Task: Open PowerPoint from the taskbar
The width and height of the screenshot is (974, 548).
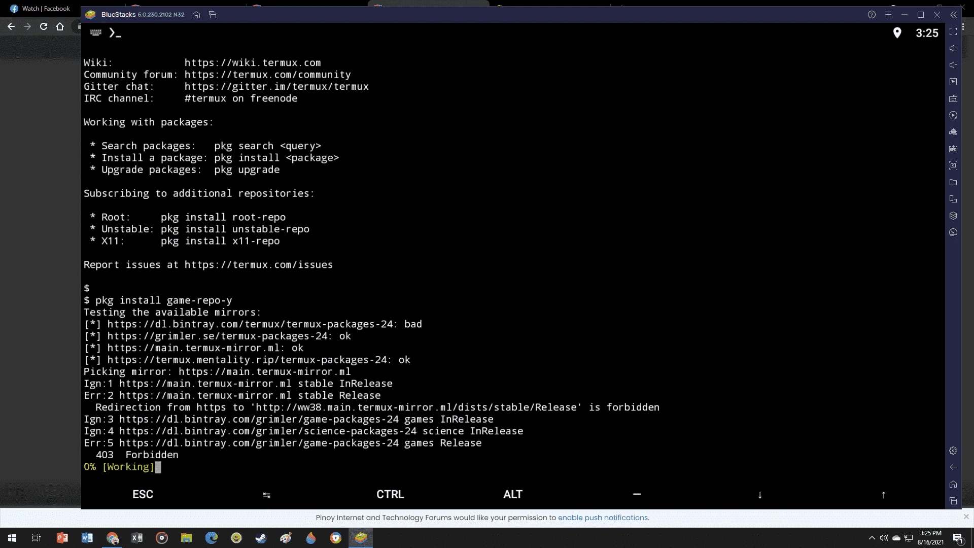Action: (x=62, y=538)
